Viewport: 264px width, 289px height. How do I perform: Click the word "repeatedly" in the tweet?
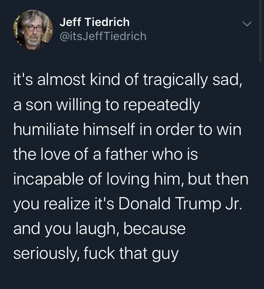click(x=161, y=105)
